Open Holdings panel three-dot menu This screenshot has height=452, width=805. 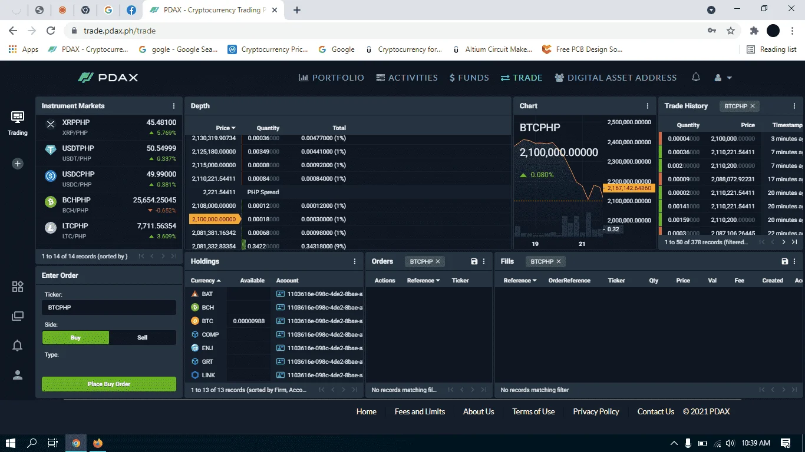point(355,261)
